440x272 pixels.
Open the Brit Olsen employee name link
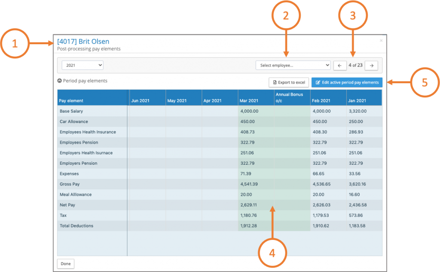click(x=83, y=42)
